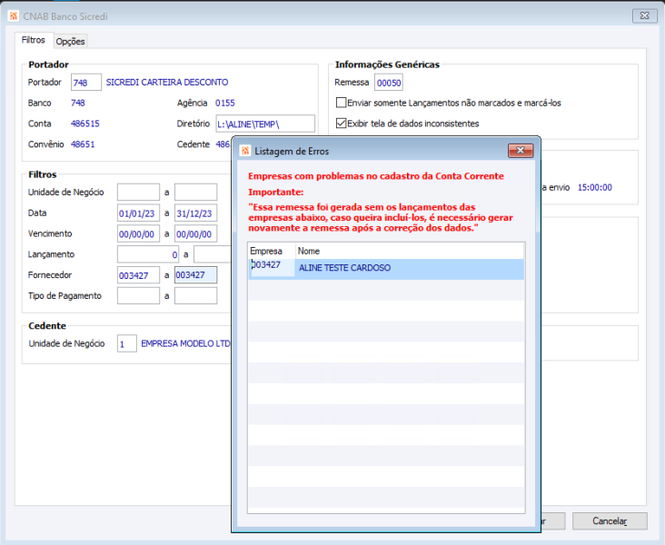Viewport: 665px width, 545px height.
Task: Select the Filtros tab
Action: (33, 40)
